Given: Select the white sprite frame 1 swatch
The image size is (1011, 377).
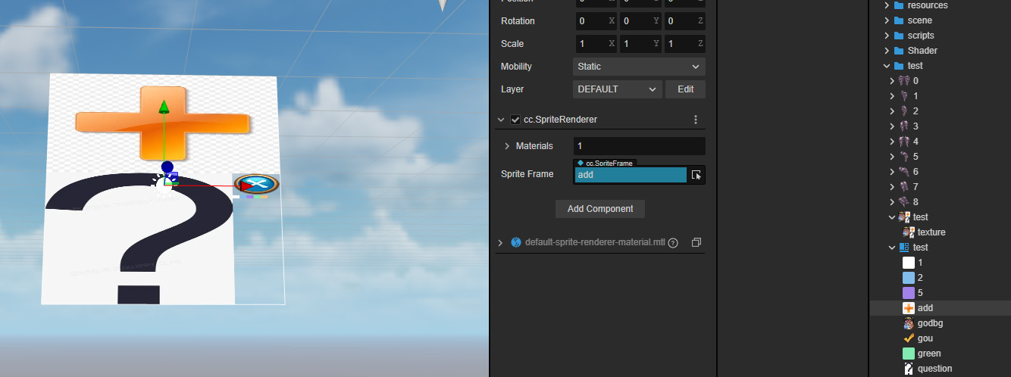Looking at the screenshot, I should (x=909, y=263).
